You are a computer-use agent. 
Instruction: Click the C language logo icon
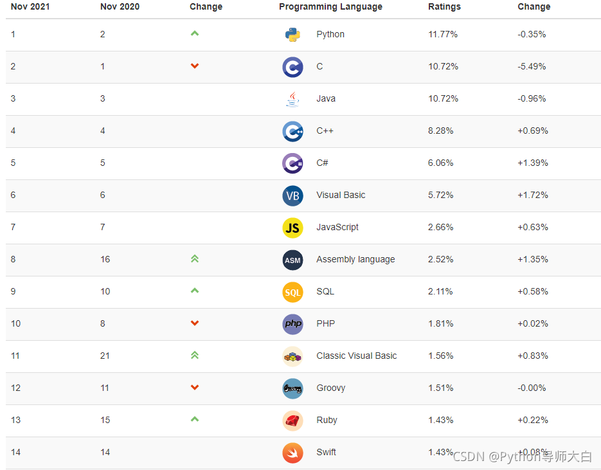[292, 67]
